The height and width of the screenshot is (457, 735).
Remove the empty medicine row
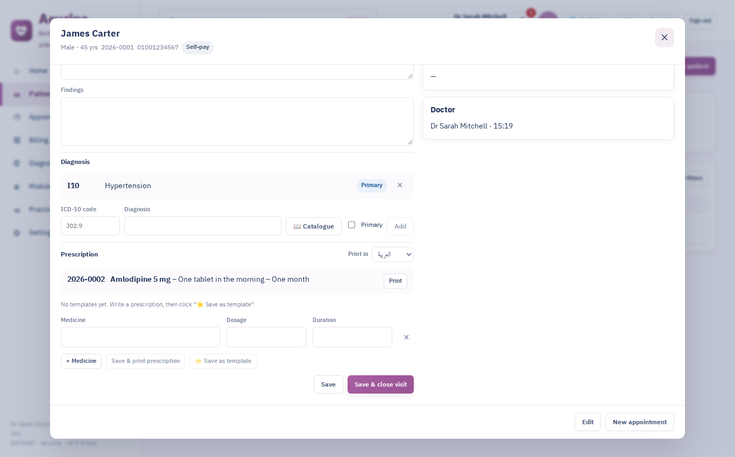406,337
